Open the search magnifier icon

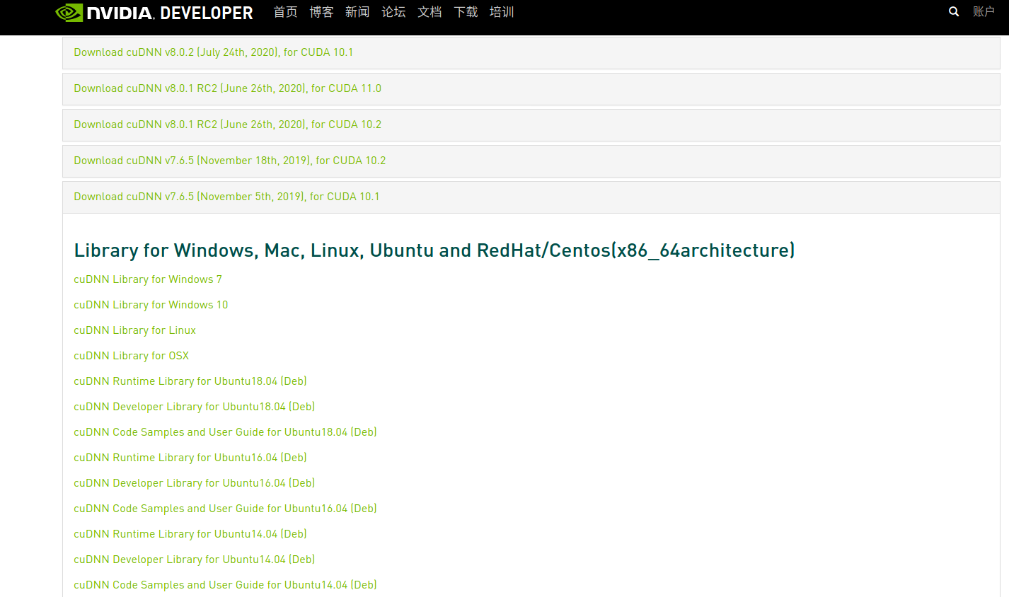(954, 11)
